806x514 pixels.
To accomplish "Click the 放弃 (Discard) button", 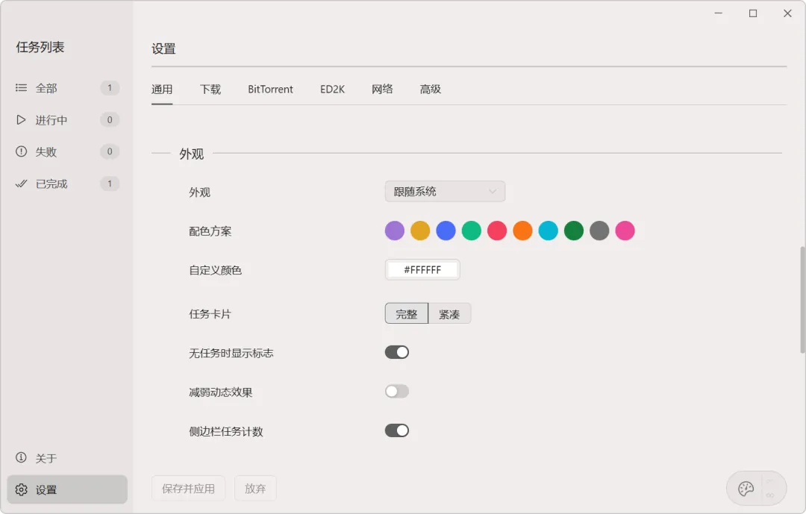I will (255, 489).
